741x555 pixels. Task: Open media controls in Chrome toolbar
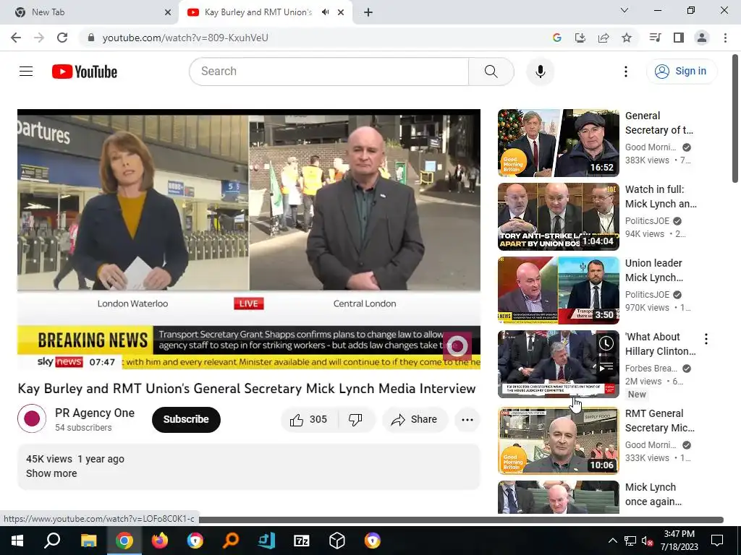[655, 38]
